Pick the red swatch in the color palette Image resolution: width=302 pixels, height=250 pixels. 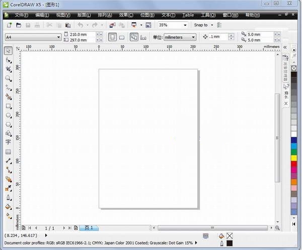coord(294,164)
